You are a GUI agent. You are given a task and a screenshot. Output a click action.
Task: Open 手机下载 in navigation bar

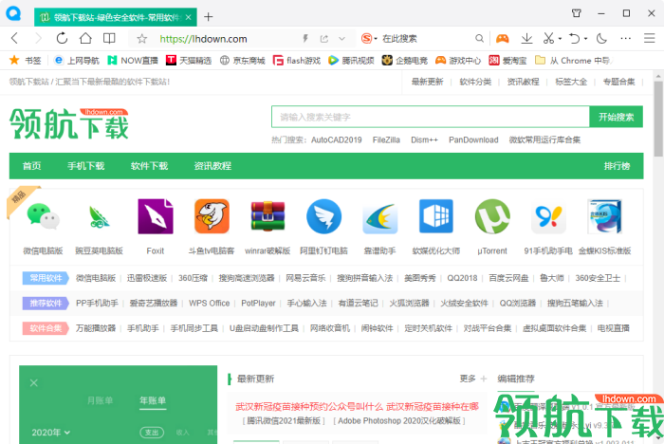click(x=86, y=166)
